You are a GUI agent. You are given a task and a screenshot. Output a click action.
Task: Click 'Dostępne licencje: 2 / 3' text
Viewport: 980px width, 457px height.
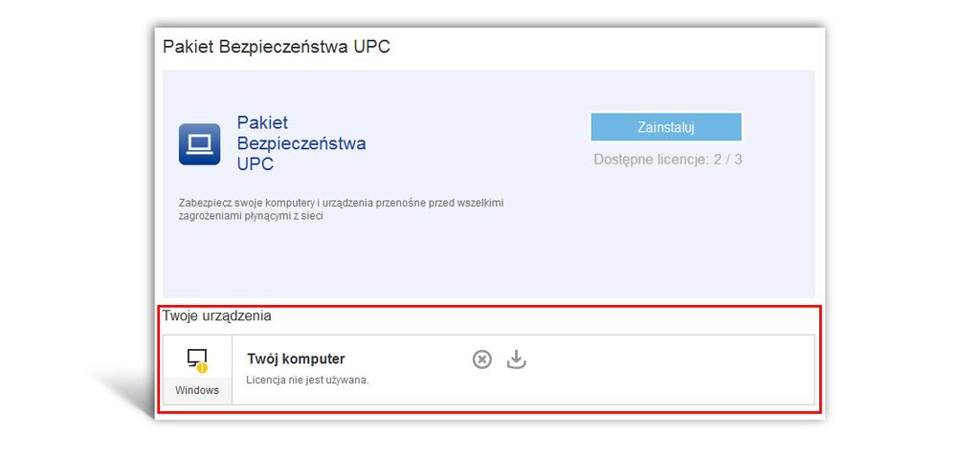[x=668, y=160]
